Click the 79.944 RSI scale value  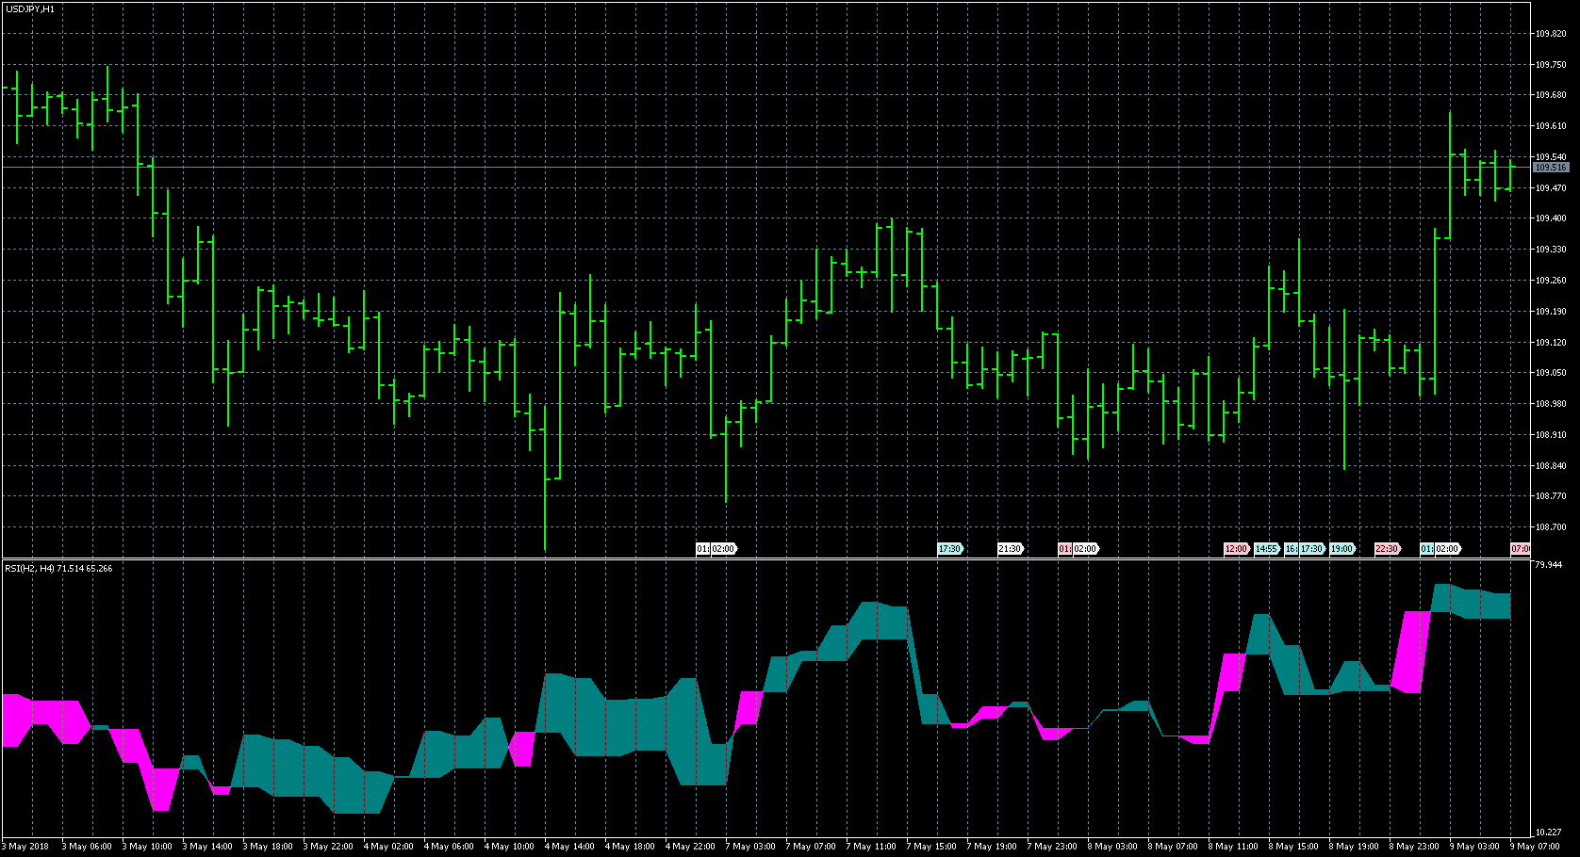pyautogui.click(x=1548, y=565)
